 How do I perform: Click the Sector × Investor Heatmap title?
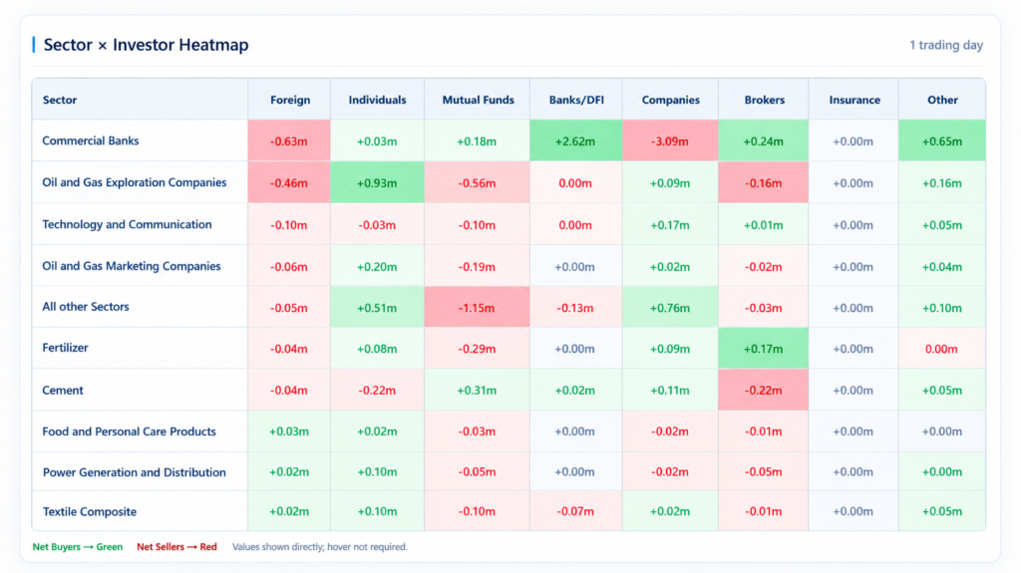tap(146, 45)
